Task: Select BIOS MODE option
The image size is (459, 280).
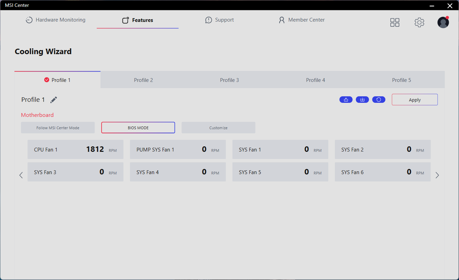Action: coord(138,128)
